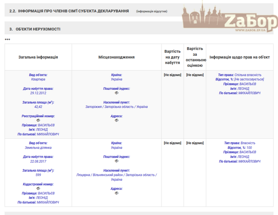The image size is (278, 215).
Task: Click the Квартира object type value
Action: click(x=38, y=79)
